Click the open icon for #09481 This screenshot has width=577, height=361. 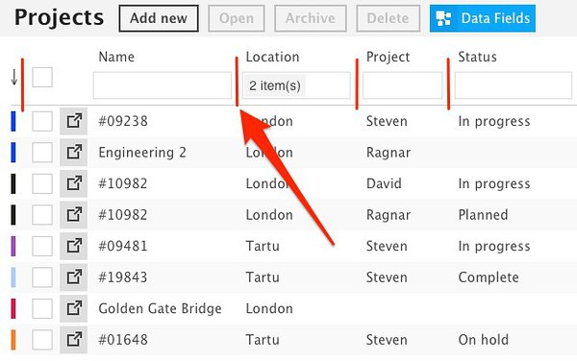coord(74,246)
